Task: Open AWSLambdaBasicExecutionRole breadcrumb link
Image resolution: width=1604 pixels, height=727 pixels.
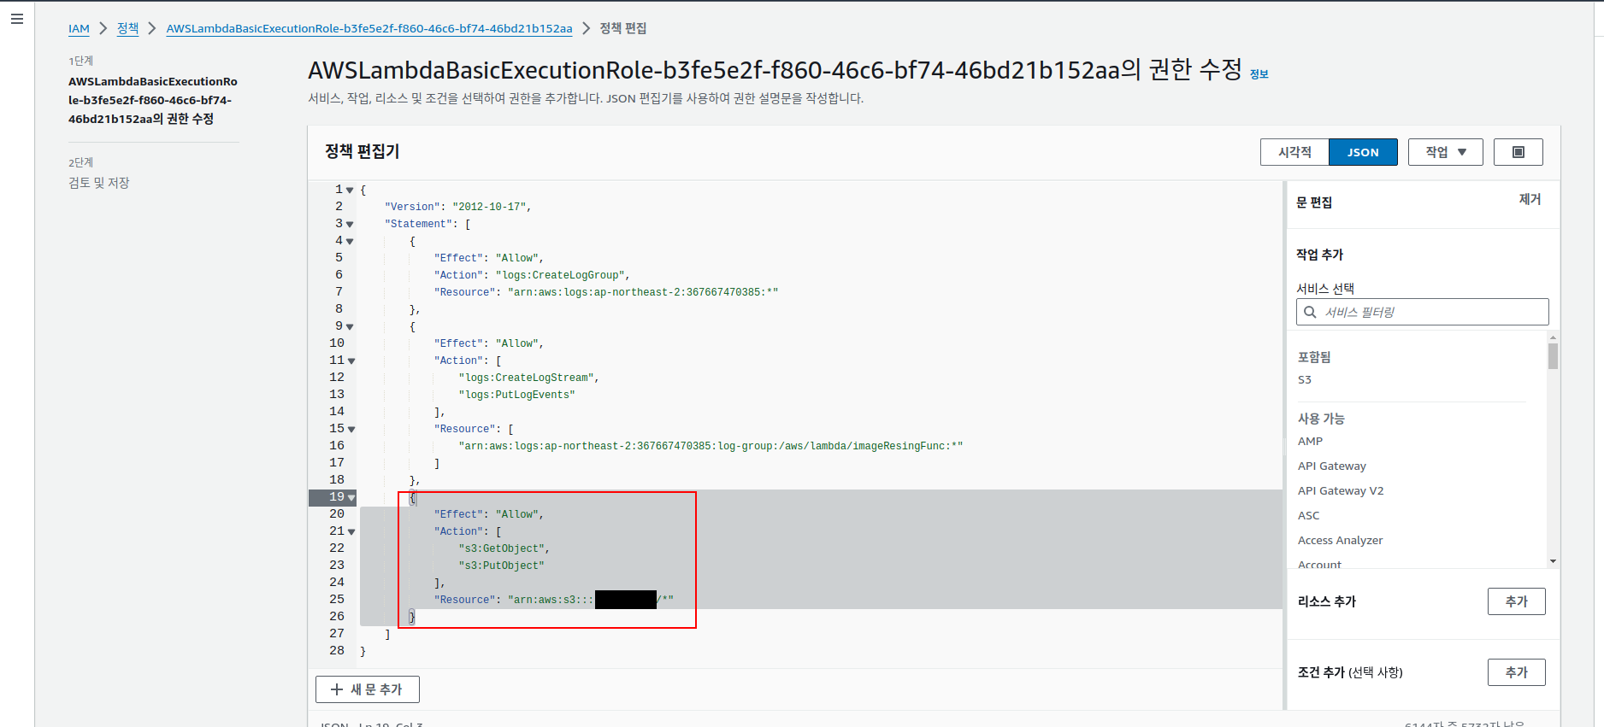Action: (369, 28)
